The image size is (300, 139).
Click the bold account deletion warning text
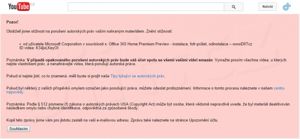click(120, 60)
